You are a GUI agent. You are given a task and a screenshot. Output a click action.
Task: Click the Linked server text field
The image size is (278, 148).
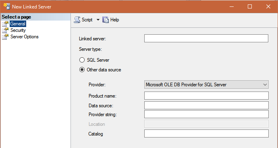(206, 38)
